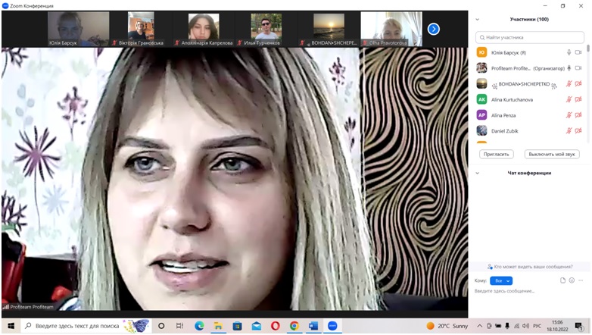
Task: Open Cortana circle on the taskbar
Action: [x=161, y=326]
